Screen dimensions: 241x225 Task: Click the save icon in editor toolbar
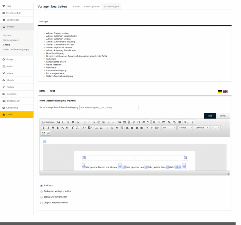point(58,122)
